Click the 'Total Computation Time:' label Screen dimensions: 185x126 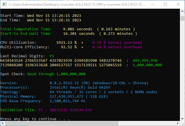26,29
